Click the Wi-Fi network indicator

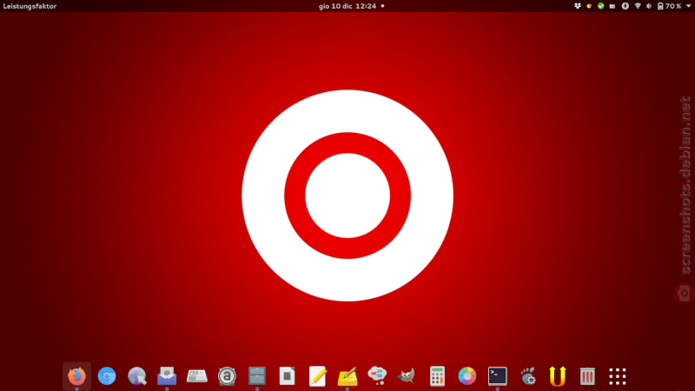[638, 6]
